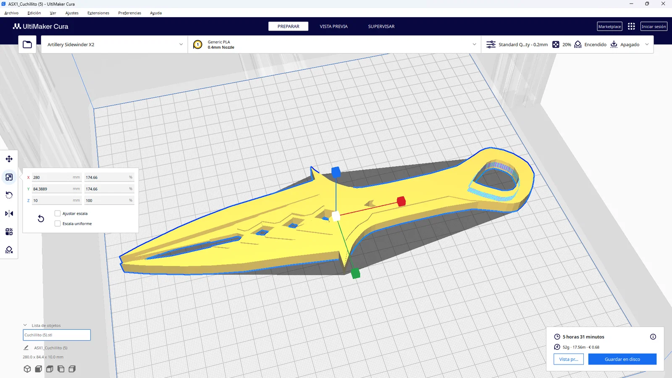Screen dimensions: 672x378
Task: Open the application switcher grid icon
Action: (x=631, y=26)
